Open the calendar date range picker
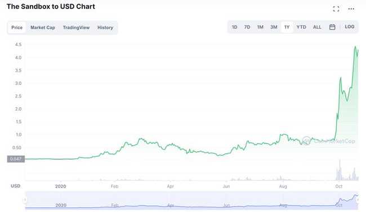 332,27
